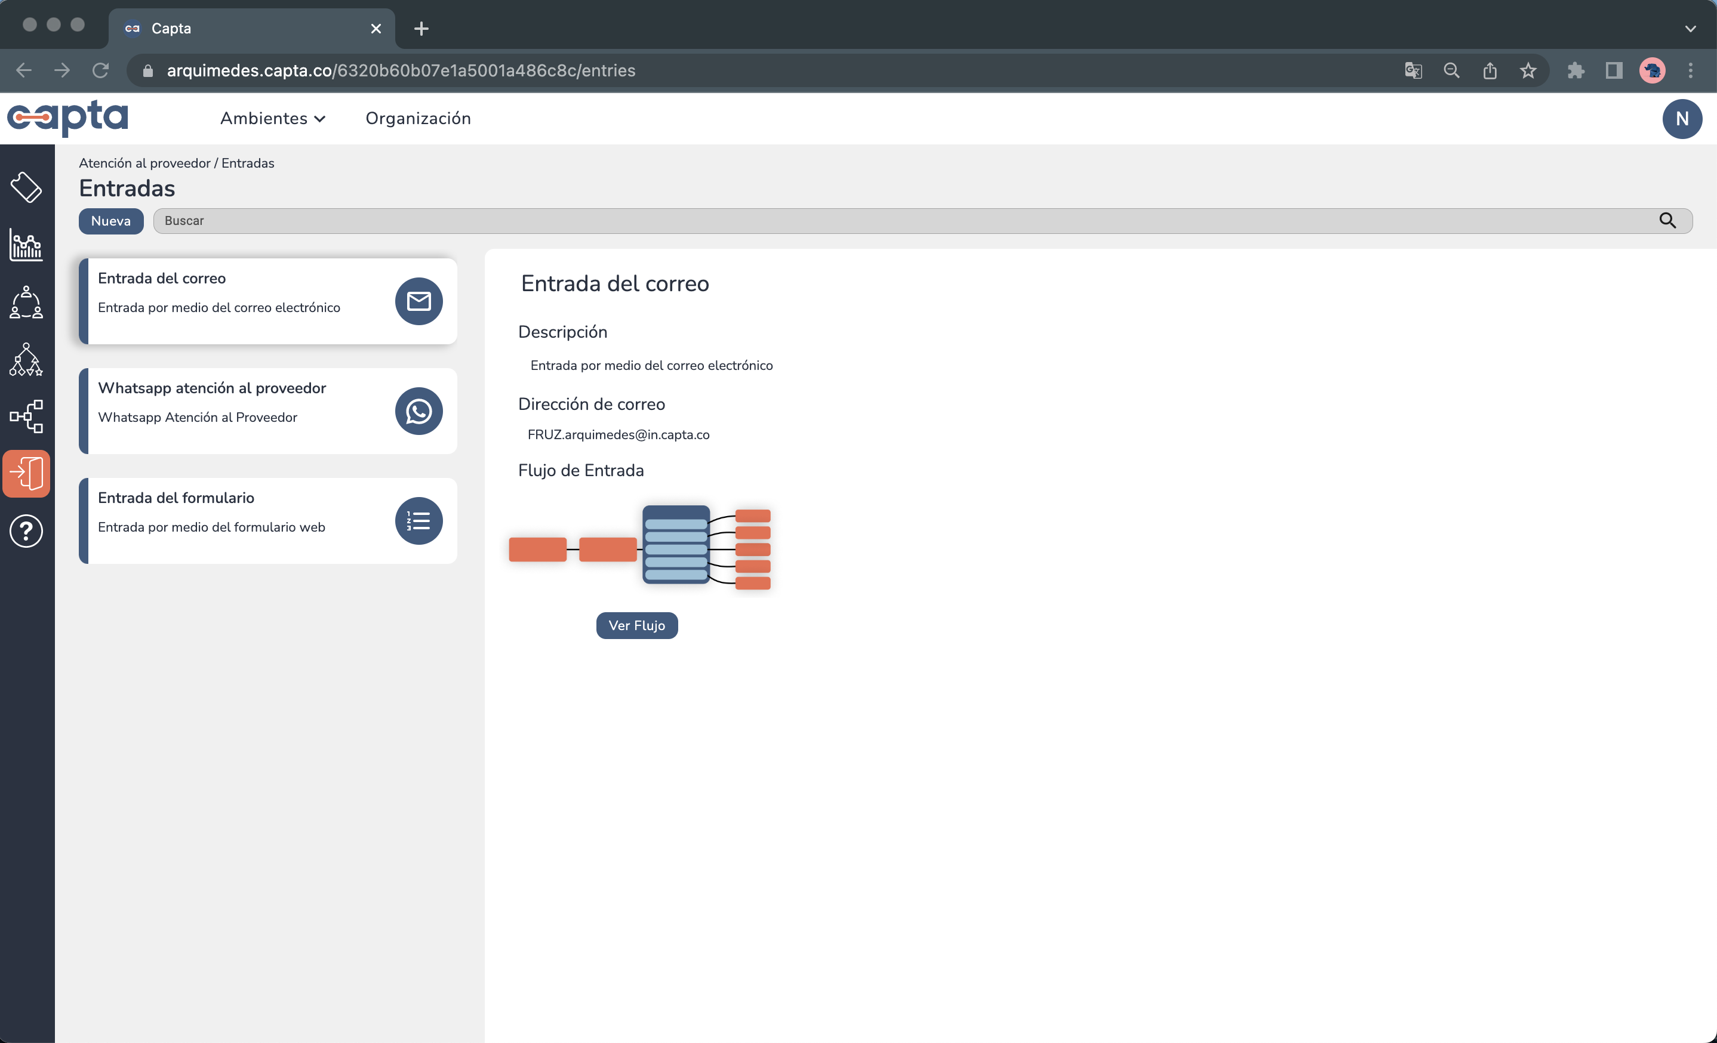This screenshot has height=1043, width=1717.
Task: Bookmark page with the star icon
Action: (x=1528, y=70)
